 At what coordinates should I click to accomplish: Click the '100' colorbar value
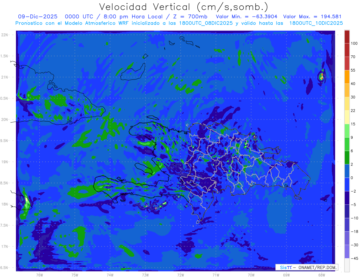(x=354, y=43)
